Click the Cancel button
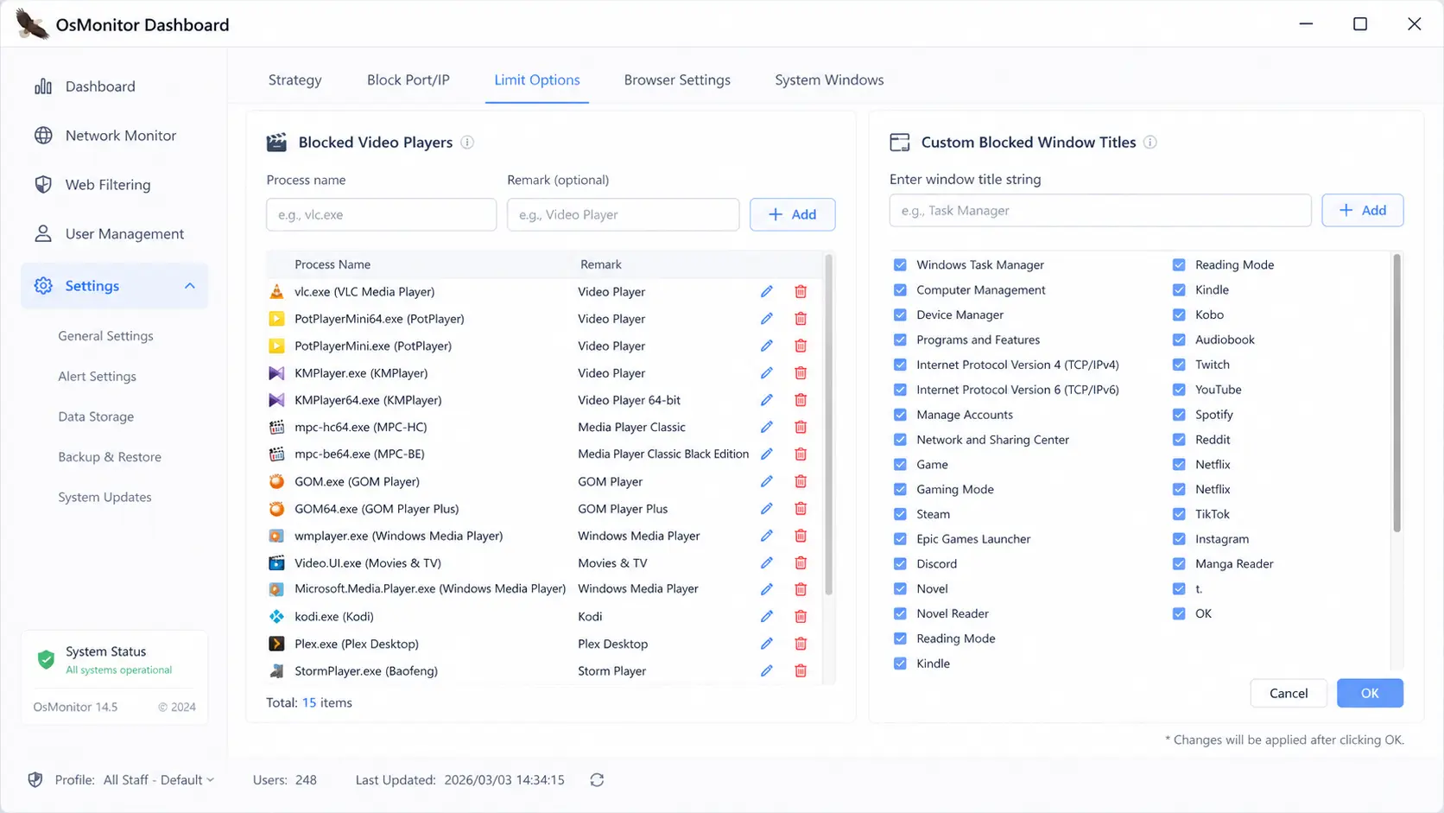Viewport: 1444px width, 813px height. click(1289, 693)
